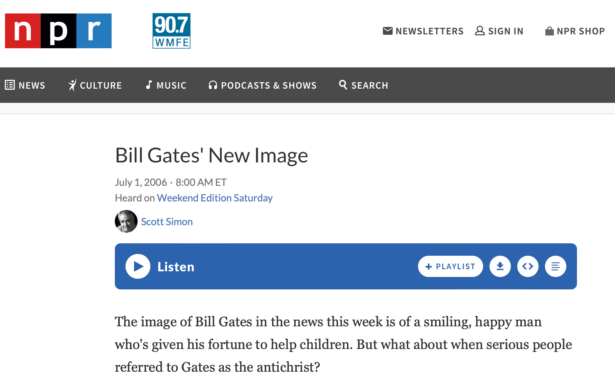
Task: Open the transcript icon in the player
Action: 556,266
